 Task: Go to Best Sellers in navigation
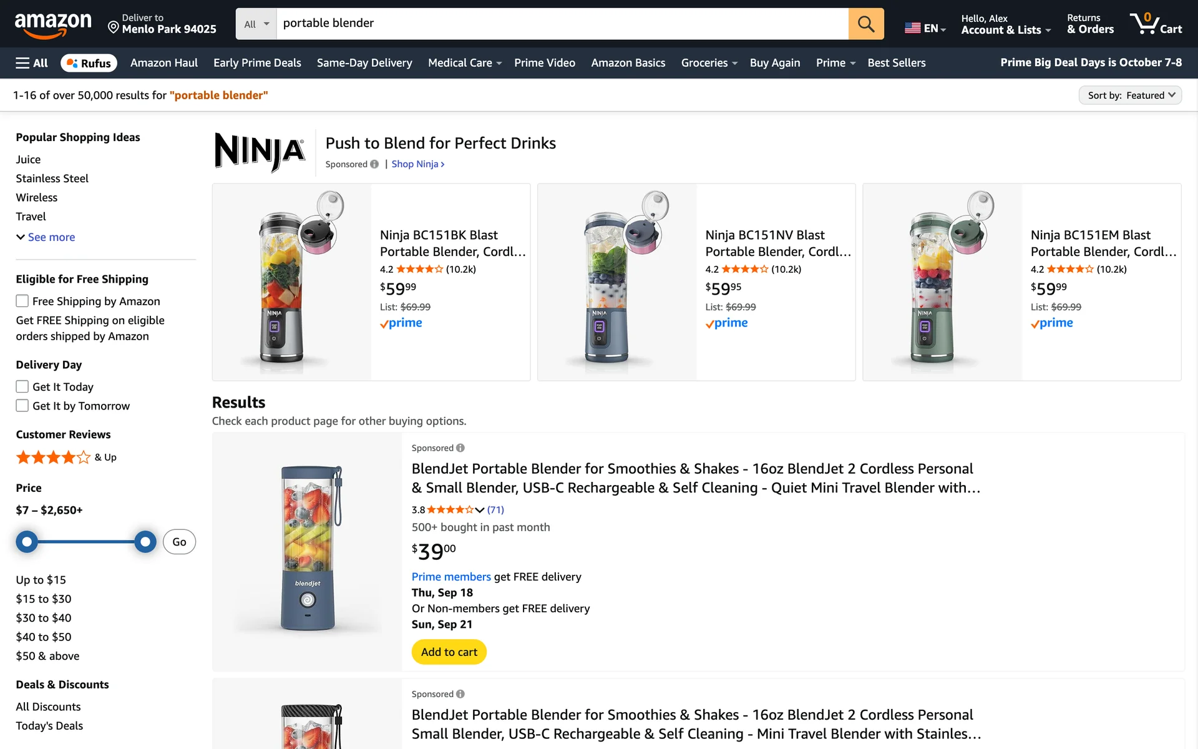tap(896, 63)
